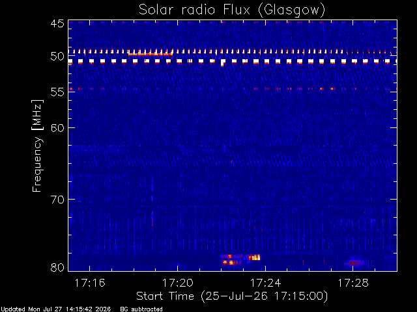Click the faint red burst near 17:28
Image resolution: width=417 pixels, height=312 pixels.
point(354,263)
